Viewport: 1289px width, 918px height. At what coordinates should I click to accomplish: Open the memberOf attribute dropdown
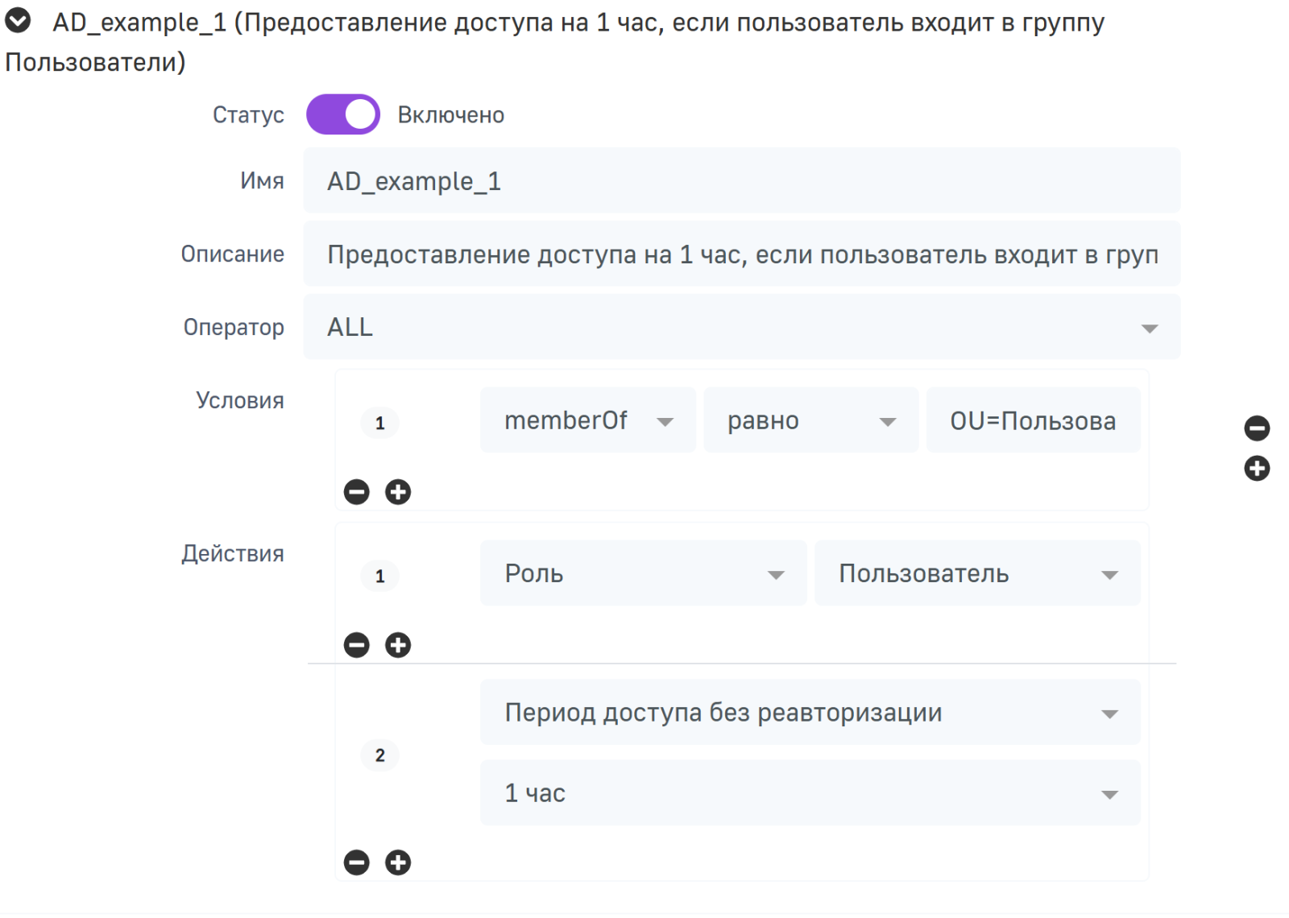point(587,420)
